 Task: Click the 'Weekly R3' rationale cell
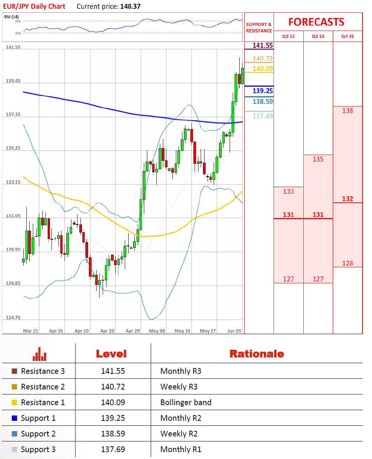pyautogui.click(x=179, y=387)
